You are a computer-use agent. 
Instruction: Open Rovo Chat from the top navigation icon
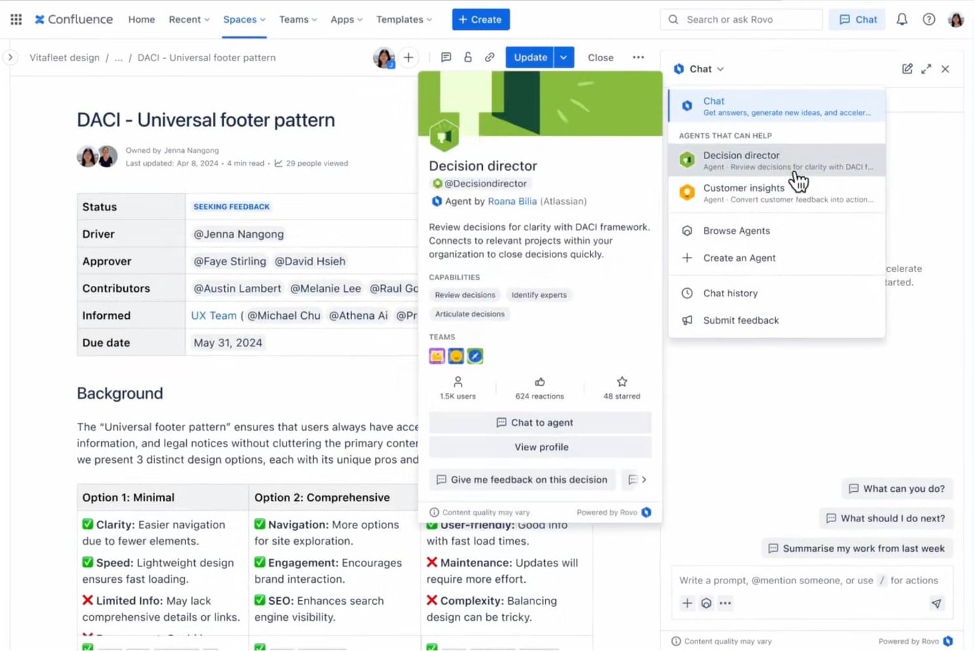pos(856,19)
